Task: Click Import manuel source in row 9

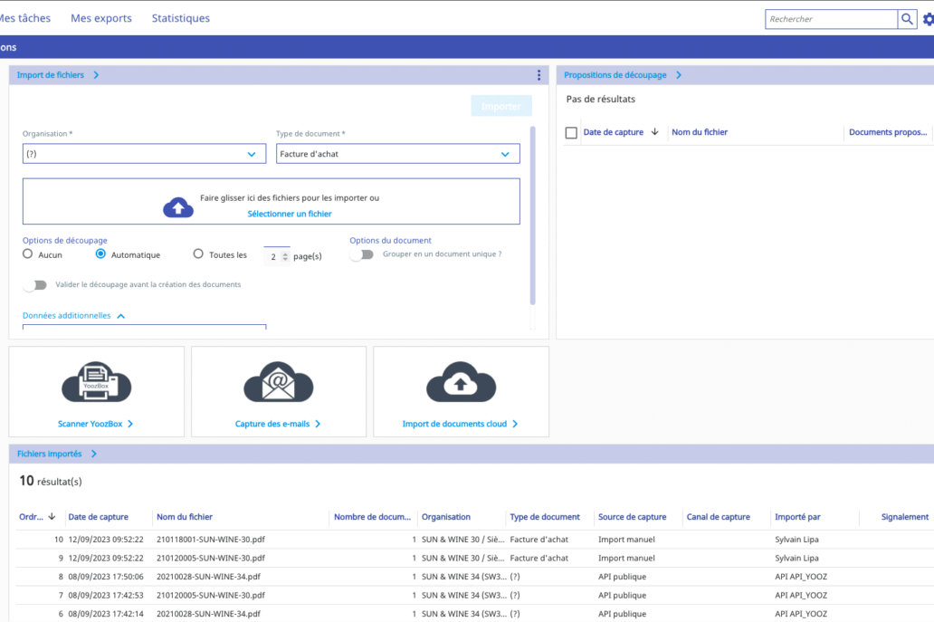Action: coord(626,559)
